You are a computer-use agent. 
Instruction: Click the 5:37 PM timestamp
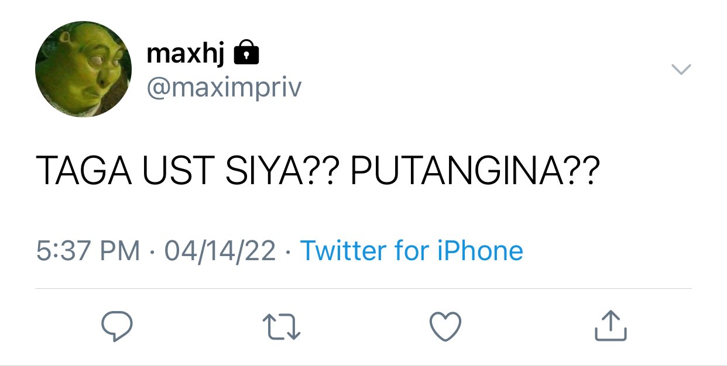88,251
